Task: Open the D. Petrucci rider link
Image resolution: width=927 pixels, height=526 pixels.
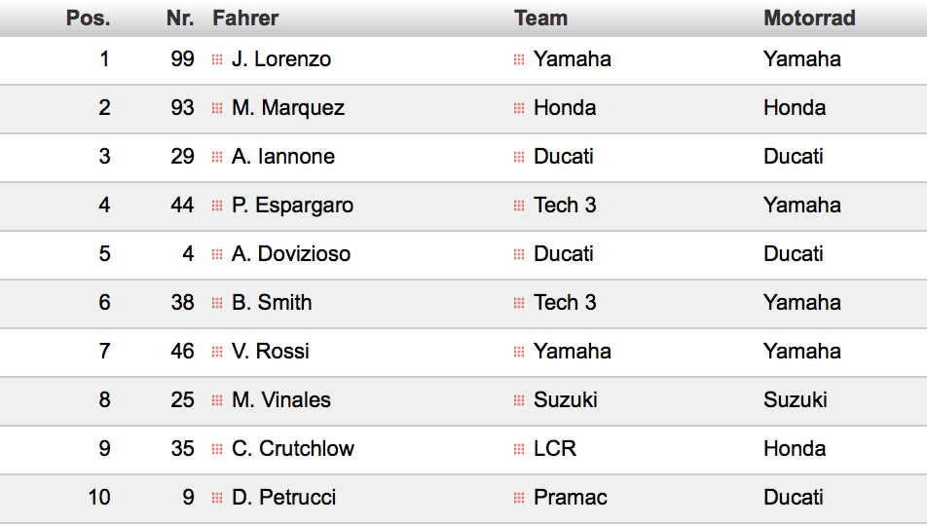Action: (283, 497)
